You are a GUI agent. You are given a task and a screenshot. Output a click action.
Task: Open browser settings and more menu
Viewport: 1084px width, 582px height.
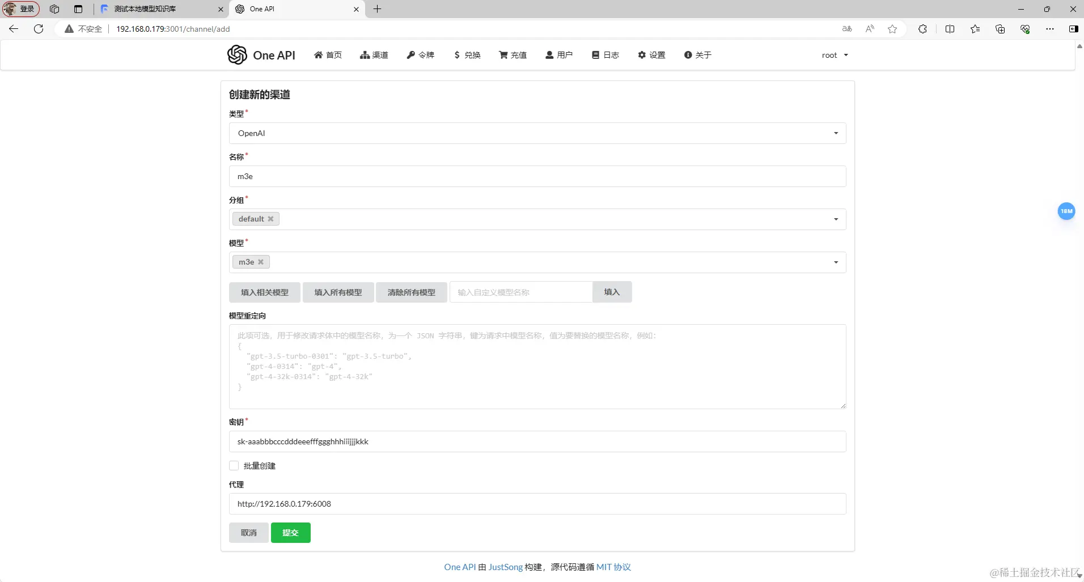1050,29
